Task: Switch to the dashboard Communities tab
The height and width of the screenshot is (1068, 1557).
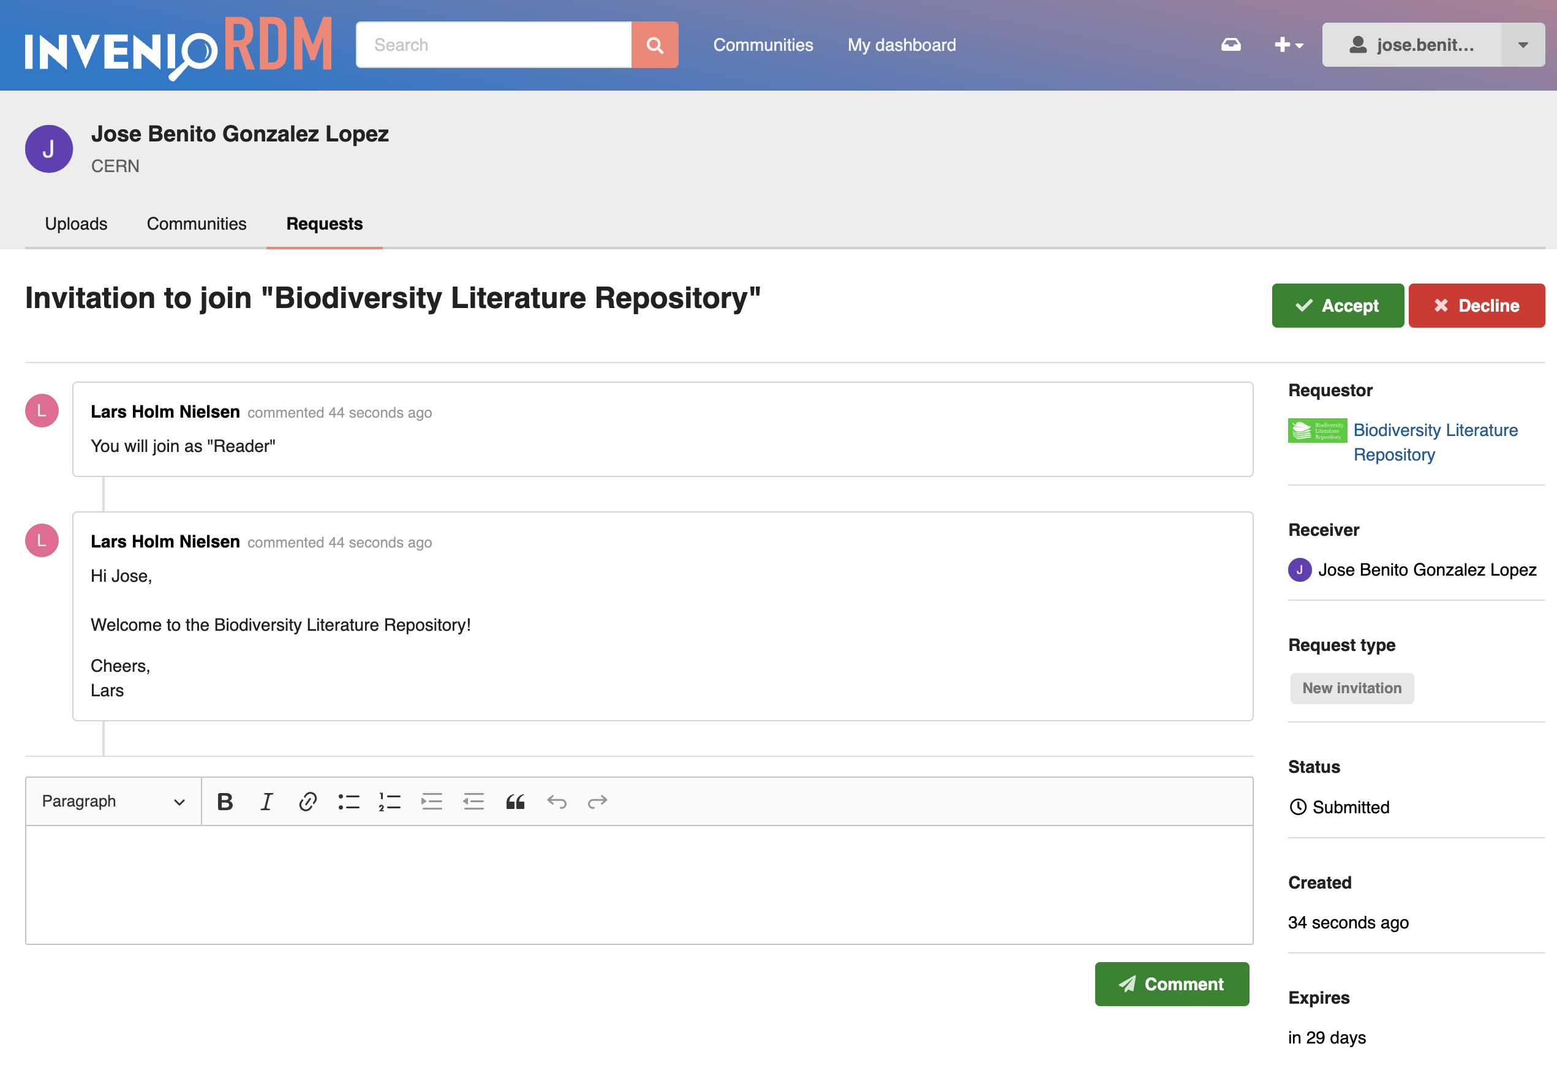Action: pyautogui.click(x=197, y=224)
